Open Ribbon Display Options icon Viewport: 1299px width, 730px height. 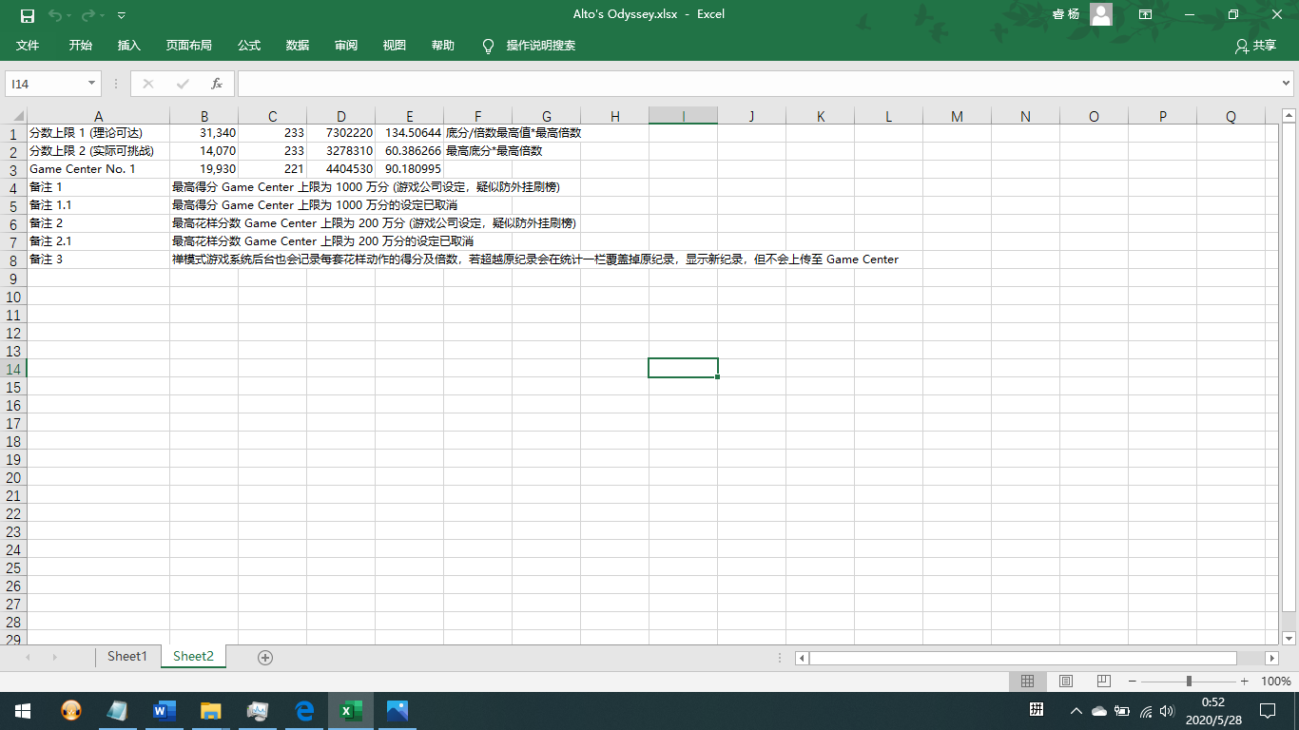coord(1145,14)
